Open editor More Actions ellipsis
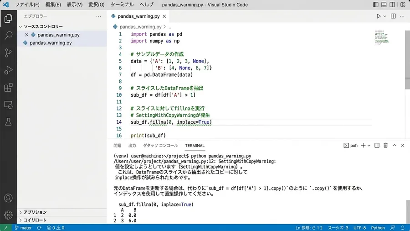 pos(402,16)
